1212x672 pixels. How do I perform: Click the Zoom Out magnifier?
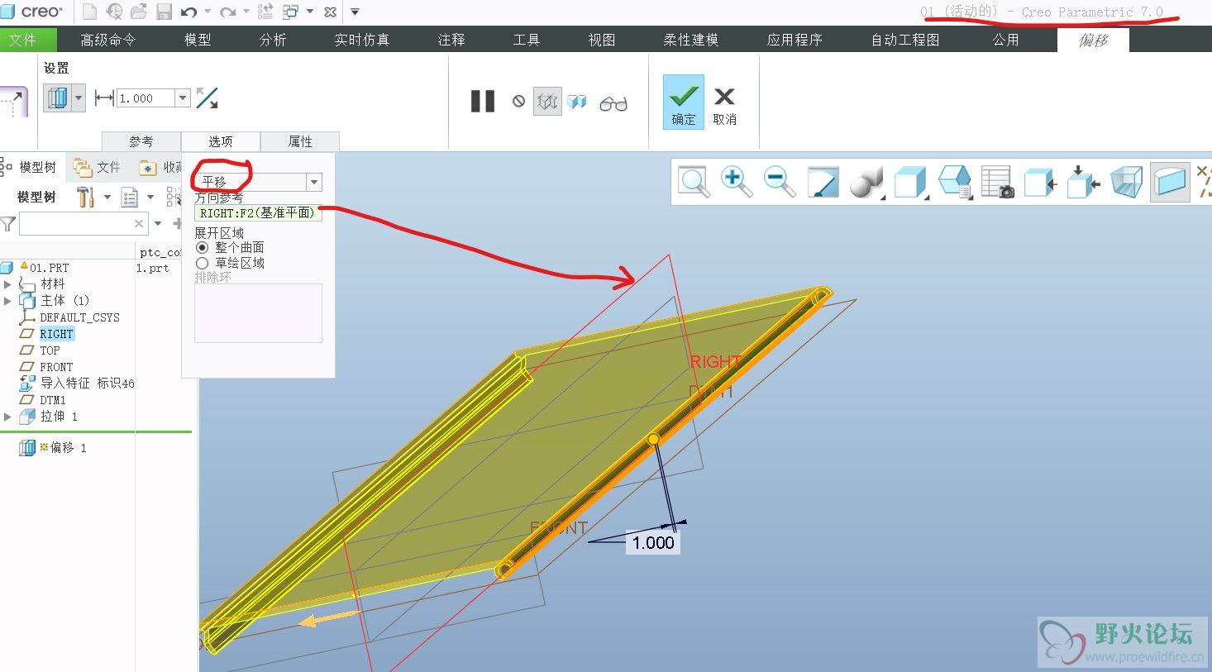pos(780,181)
